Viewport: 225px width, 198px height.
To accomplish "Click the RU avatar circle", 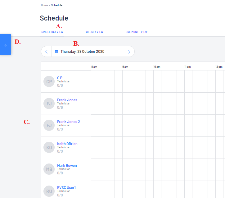I will [49, 191].
